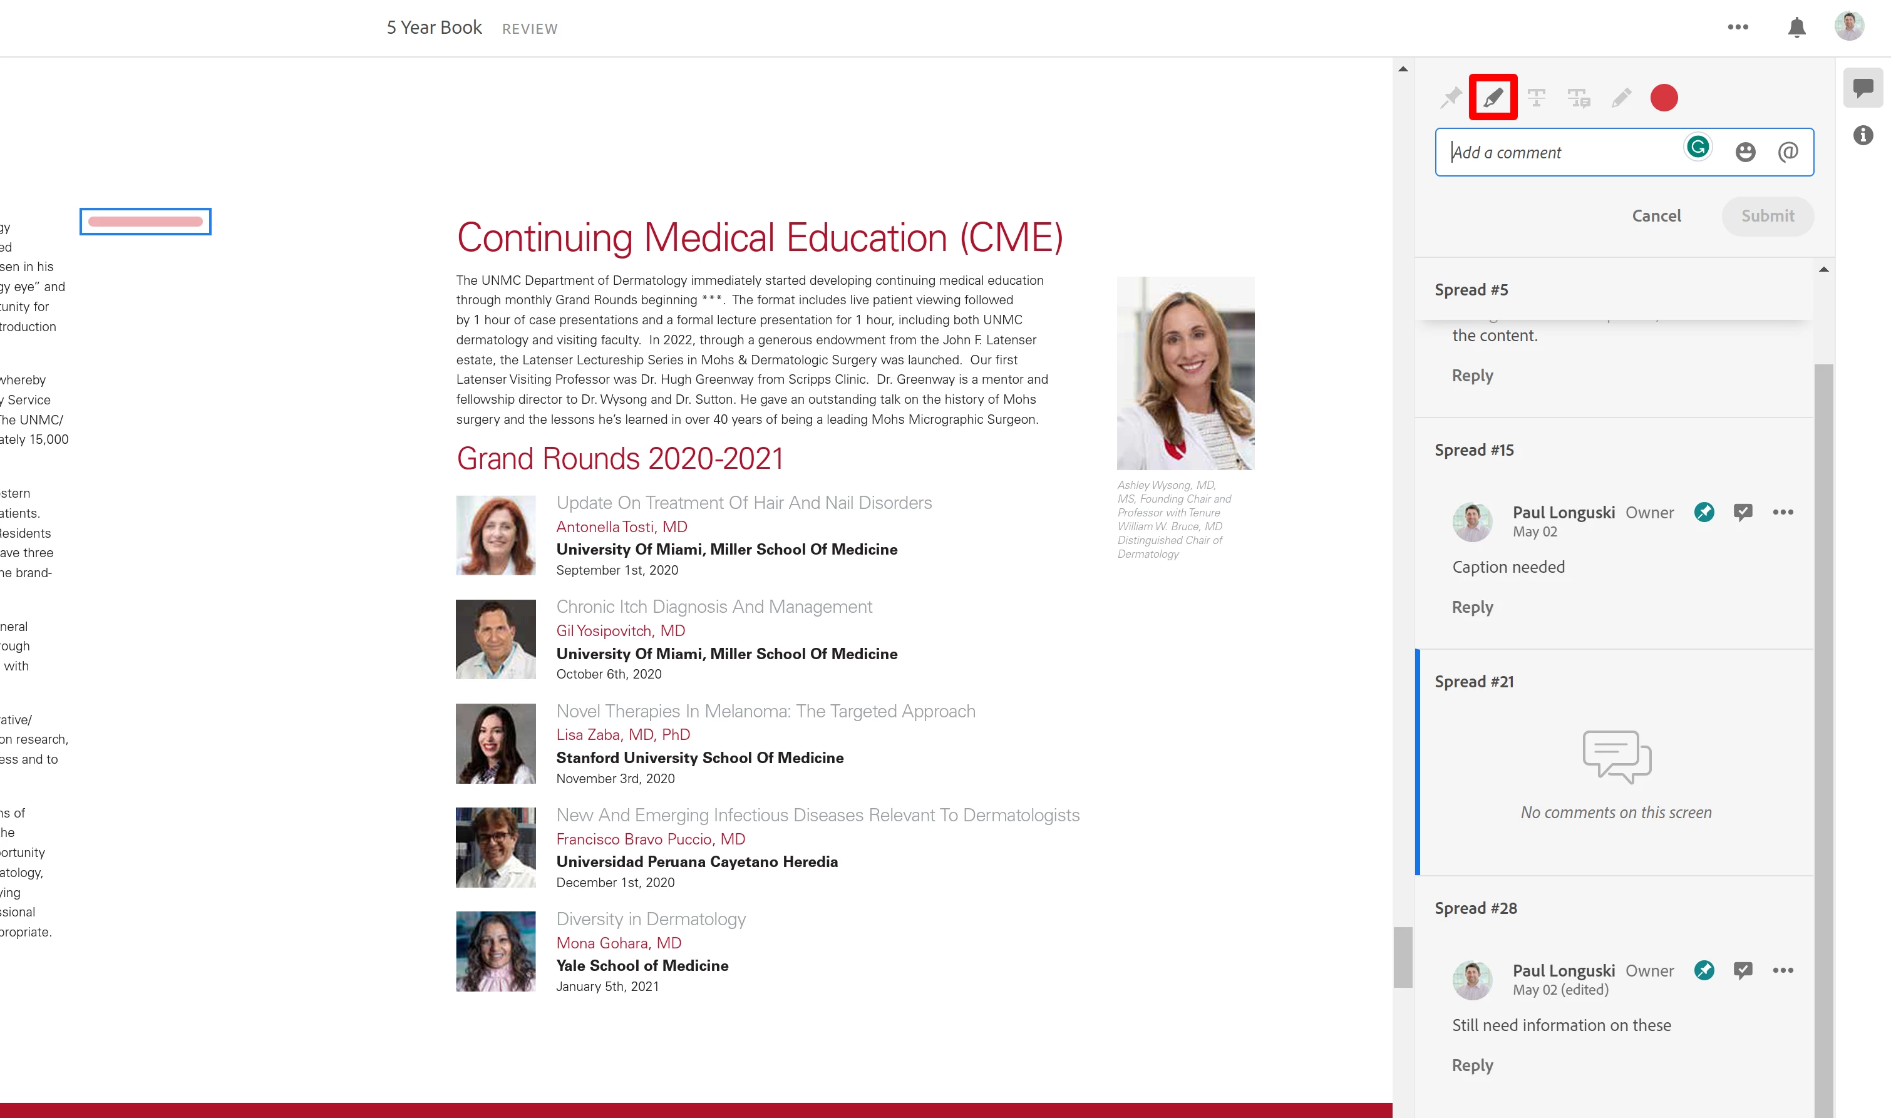Click Reply under 'Caption needed' comment

(1472, 607)
